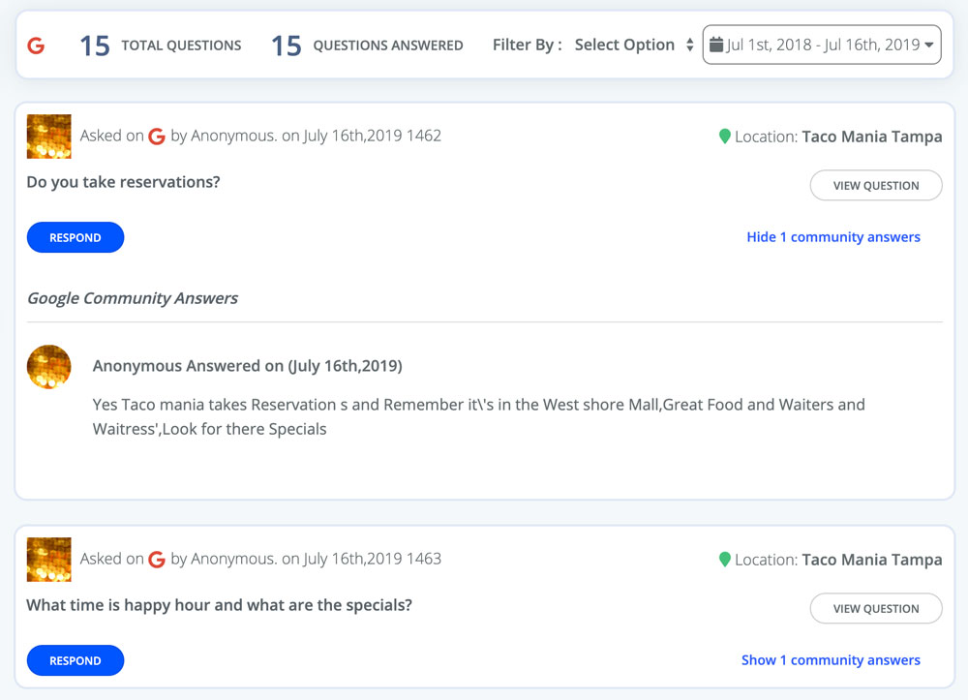Image resolution: width=968 pixels, height=700 pixels.
Task: Click Google icon in the happy hour question header
Action: [x=157, y=560]
